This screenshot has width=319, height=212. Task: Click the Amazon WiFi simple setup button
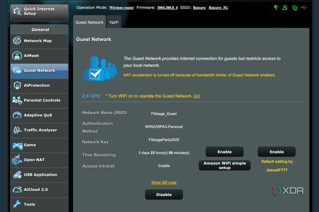pyautogui.click(x=225, y=166)
